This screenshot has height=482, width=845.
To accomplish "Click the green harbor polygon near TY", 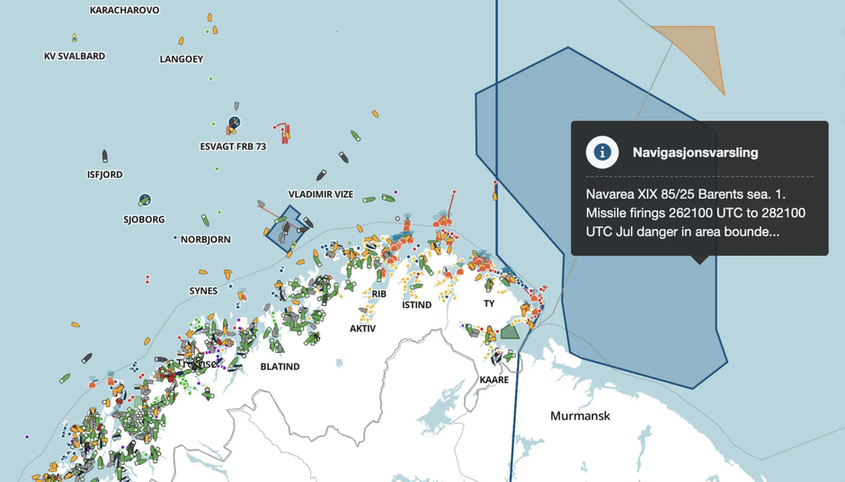I will (510, 332).
